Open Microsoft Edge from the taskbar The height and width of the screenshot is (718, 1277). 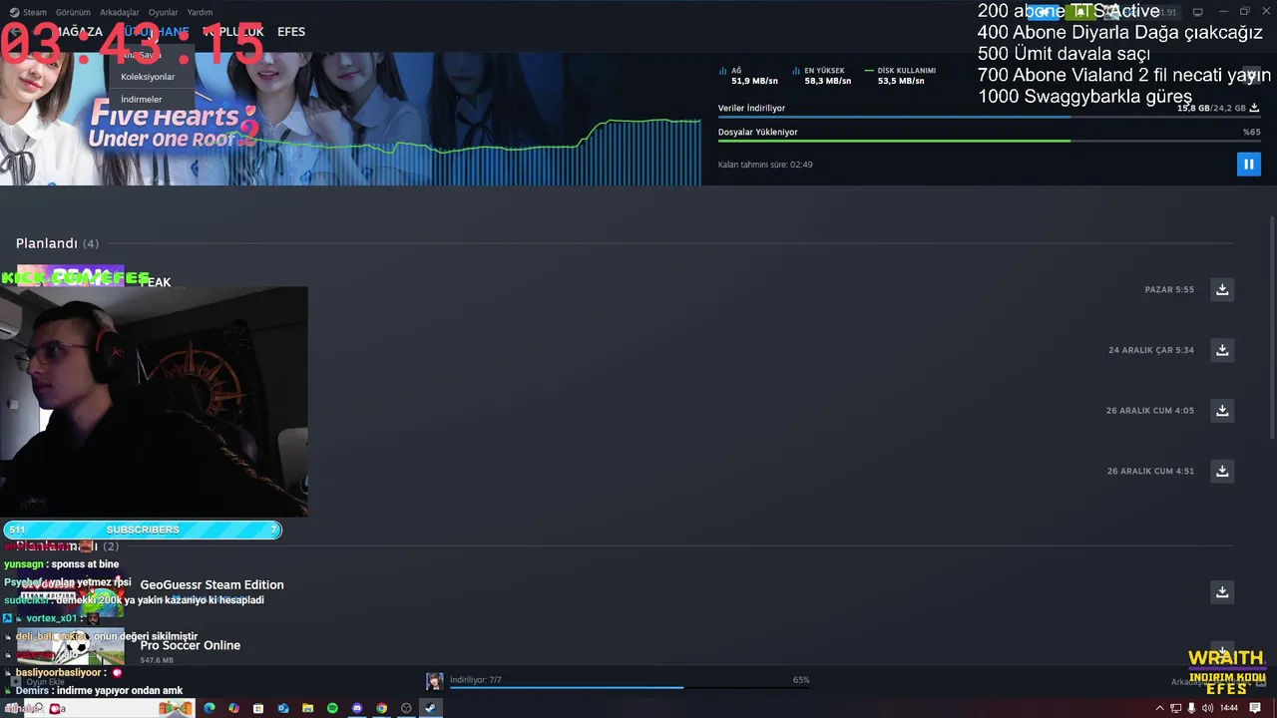tap(210, 708)
